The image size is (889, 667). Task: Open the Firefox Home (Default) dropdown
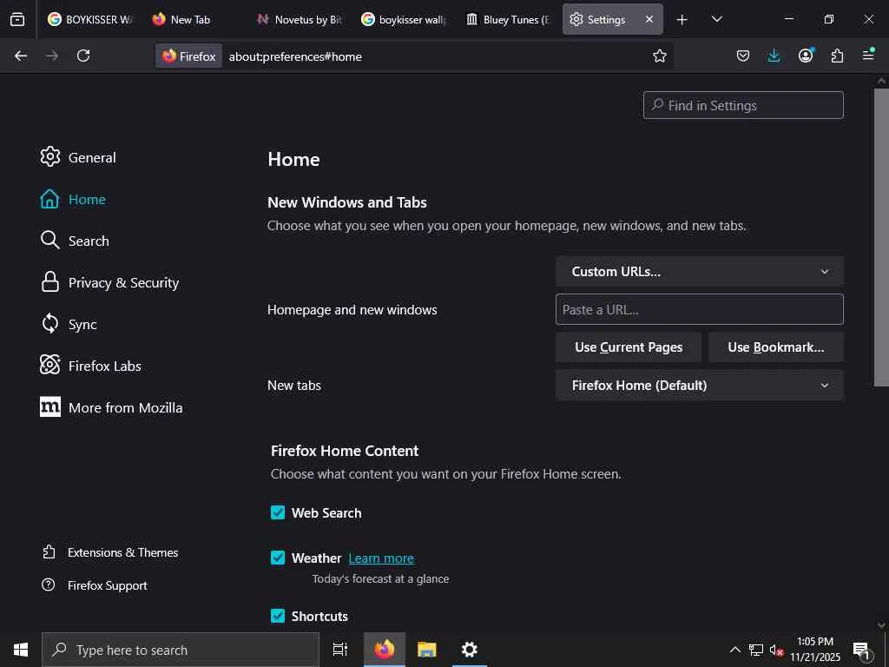point(699,386)
